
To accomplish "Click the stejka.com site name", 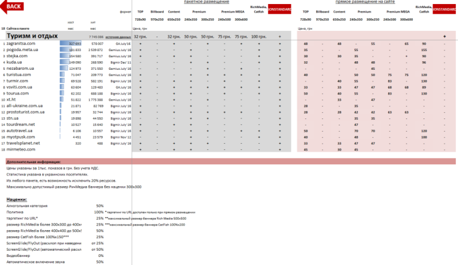I will [x=17, y=56].
